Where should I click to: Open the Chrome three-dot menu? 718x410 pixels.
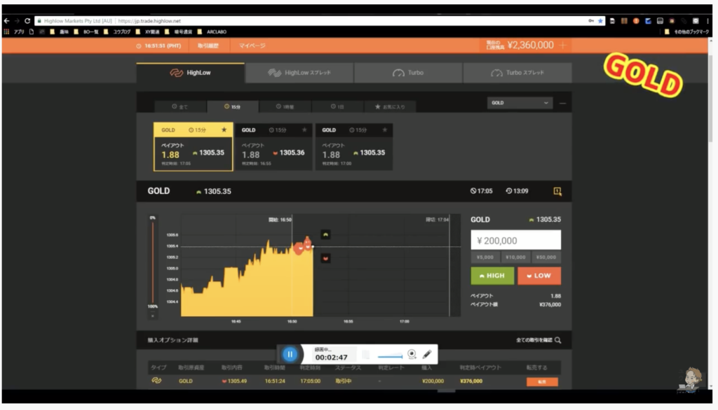coord(708,21)
